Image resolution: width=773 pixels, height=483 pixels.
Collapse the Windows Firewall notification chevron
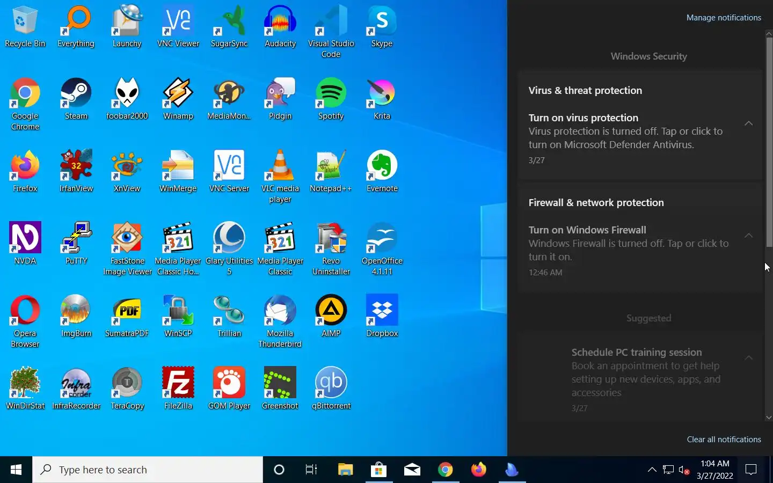point(748,236)
